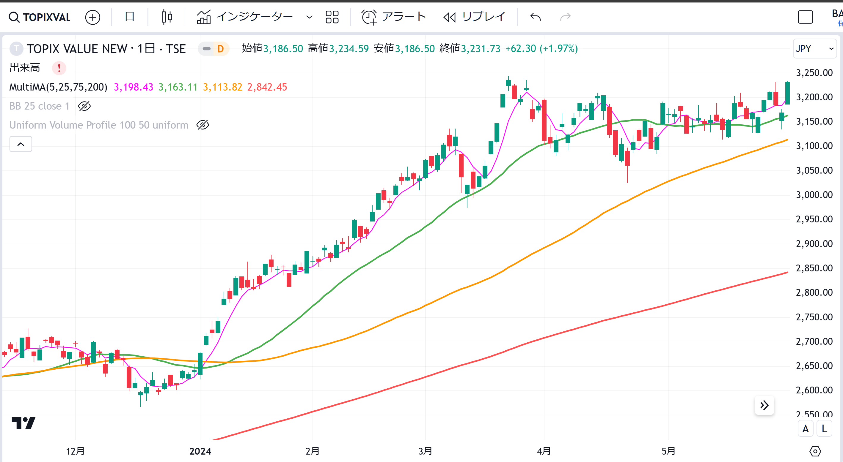Click the MA5 value 3,198.43 in magenta
The width and height of the screenshot is (843, 462).
(133, 87)
